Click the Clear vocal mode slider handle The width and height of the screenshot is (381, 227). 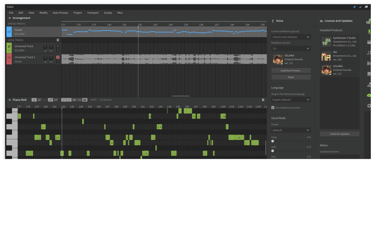tap(273, 141)
